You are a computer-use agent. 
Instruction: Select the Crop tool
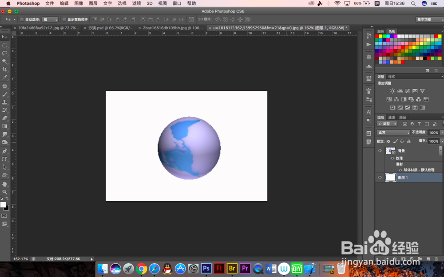coord(4,69)
